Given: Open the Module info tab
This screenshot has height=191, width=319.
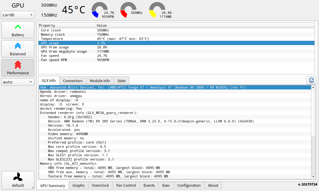Looking at the screenshot, I should coord(100,81).
